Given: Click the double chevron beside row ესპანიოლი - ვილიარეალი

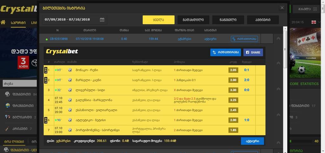Looking at the screenshot, I should [x=278, y=115].
